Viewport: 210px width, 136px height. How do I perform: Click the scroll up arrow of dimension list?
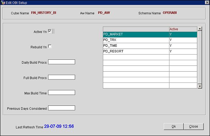click(x=200, y=29)
